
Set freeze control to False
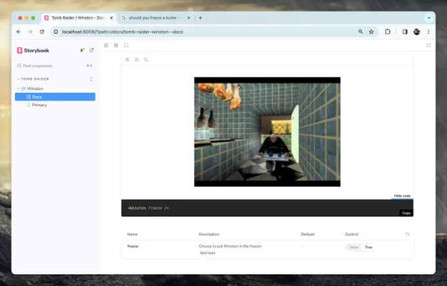(354, 247)
